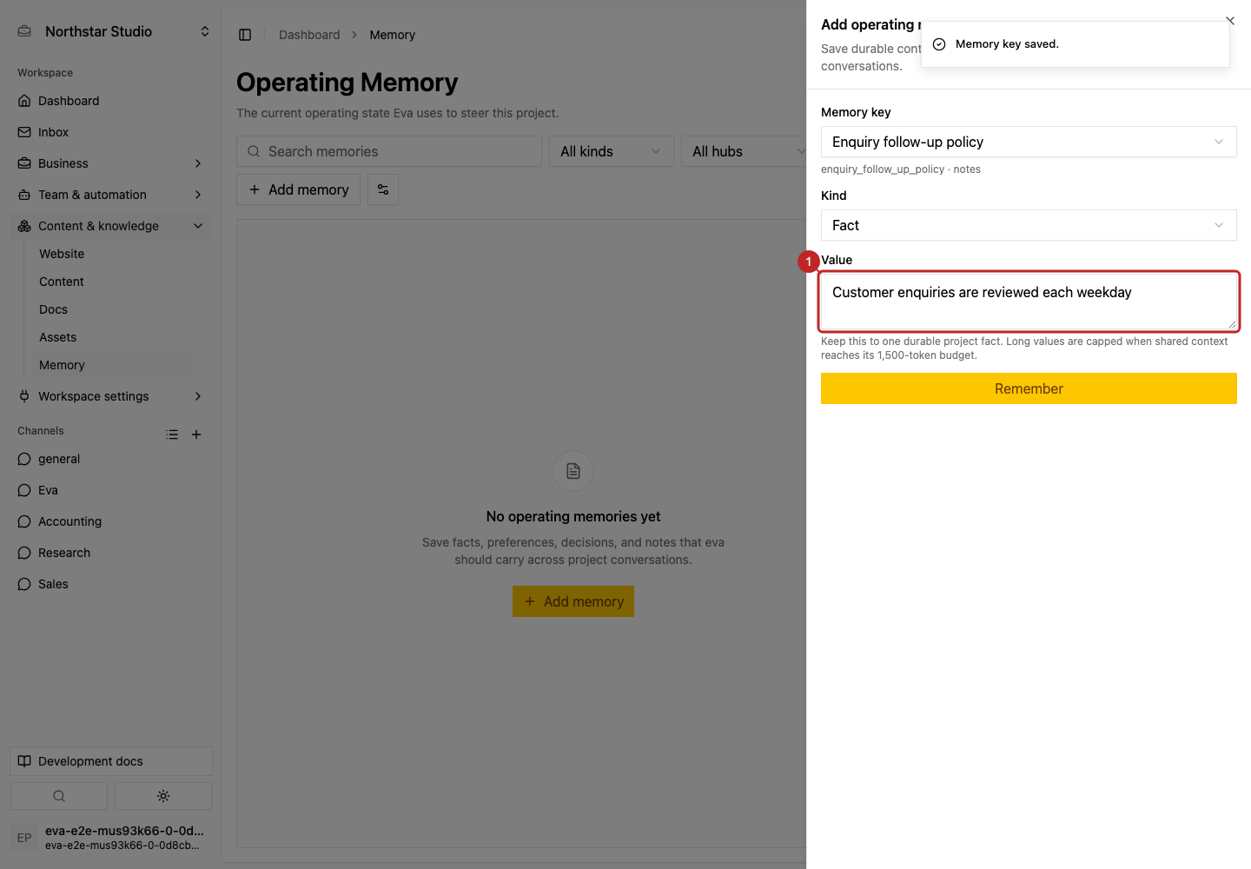The image size is (1251, 869).
Task: Open the Research channel
Action: 111,553
